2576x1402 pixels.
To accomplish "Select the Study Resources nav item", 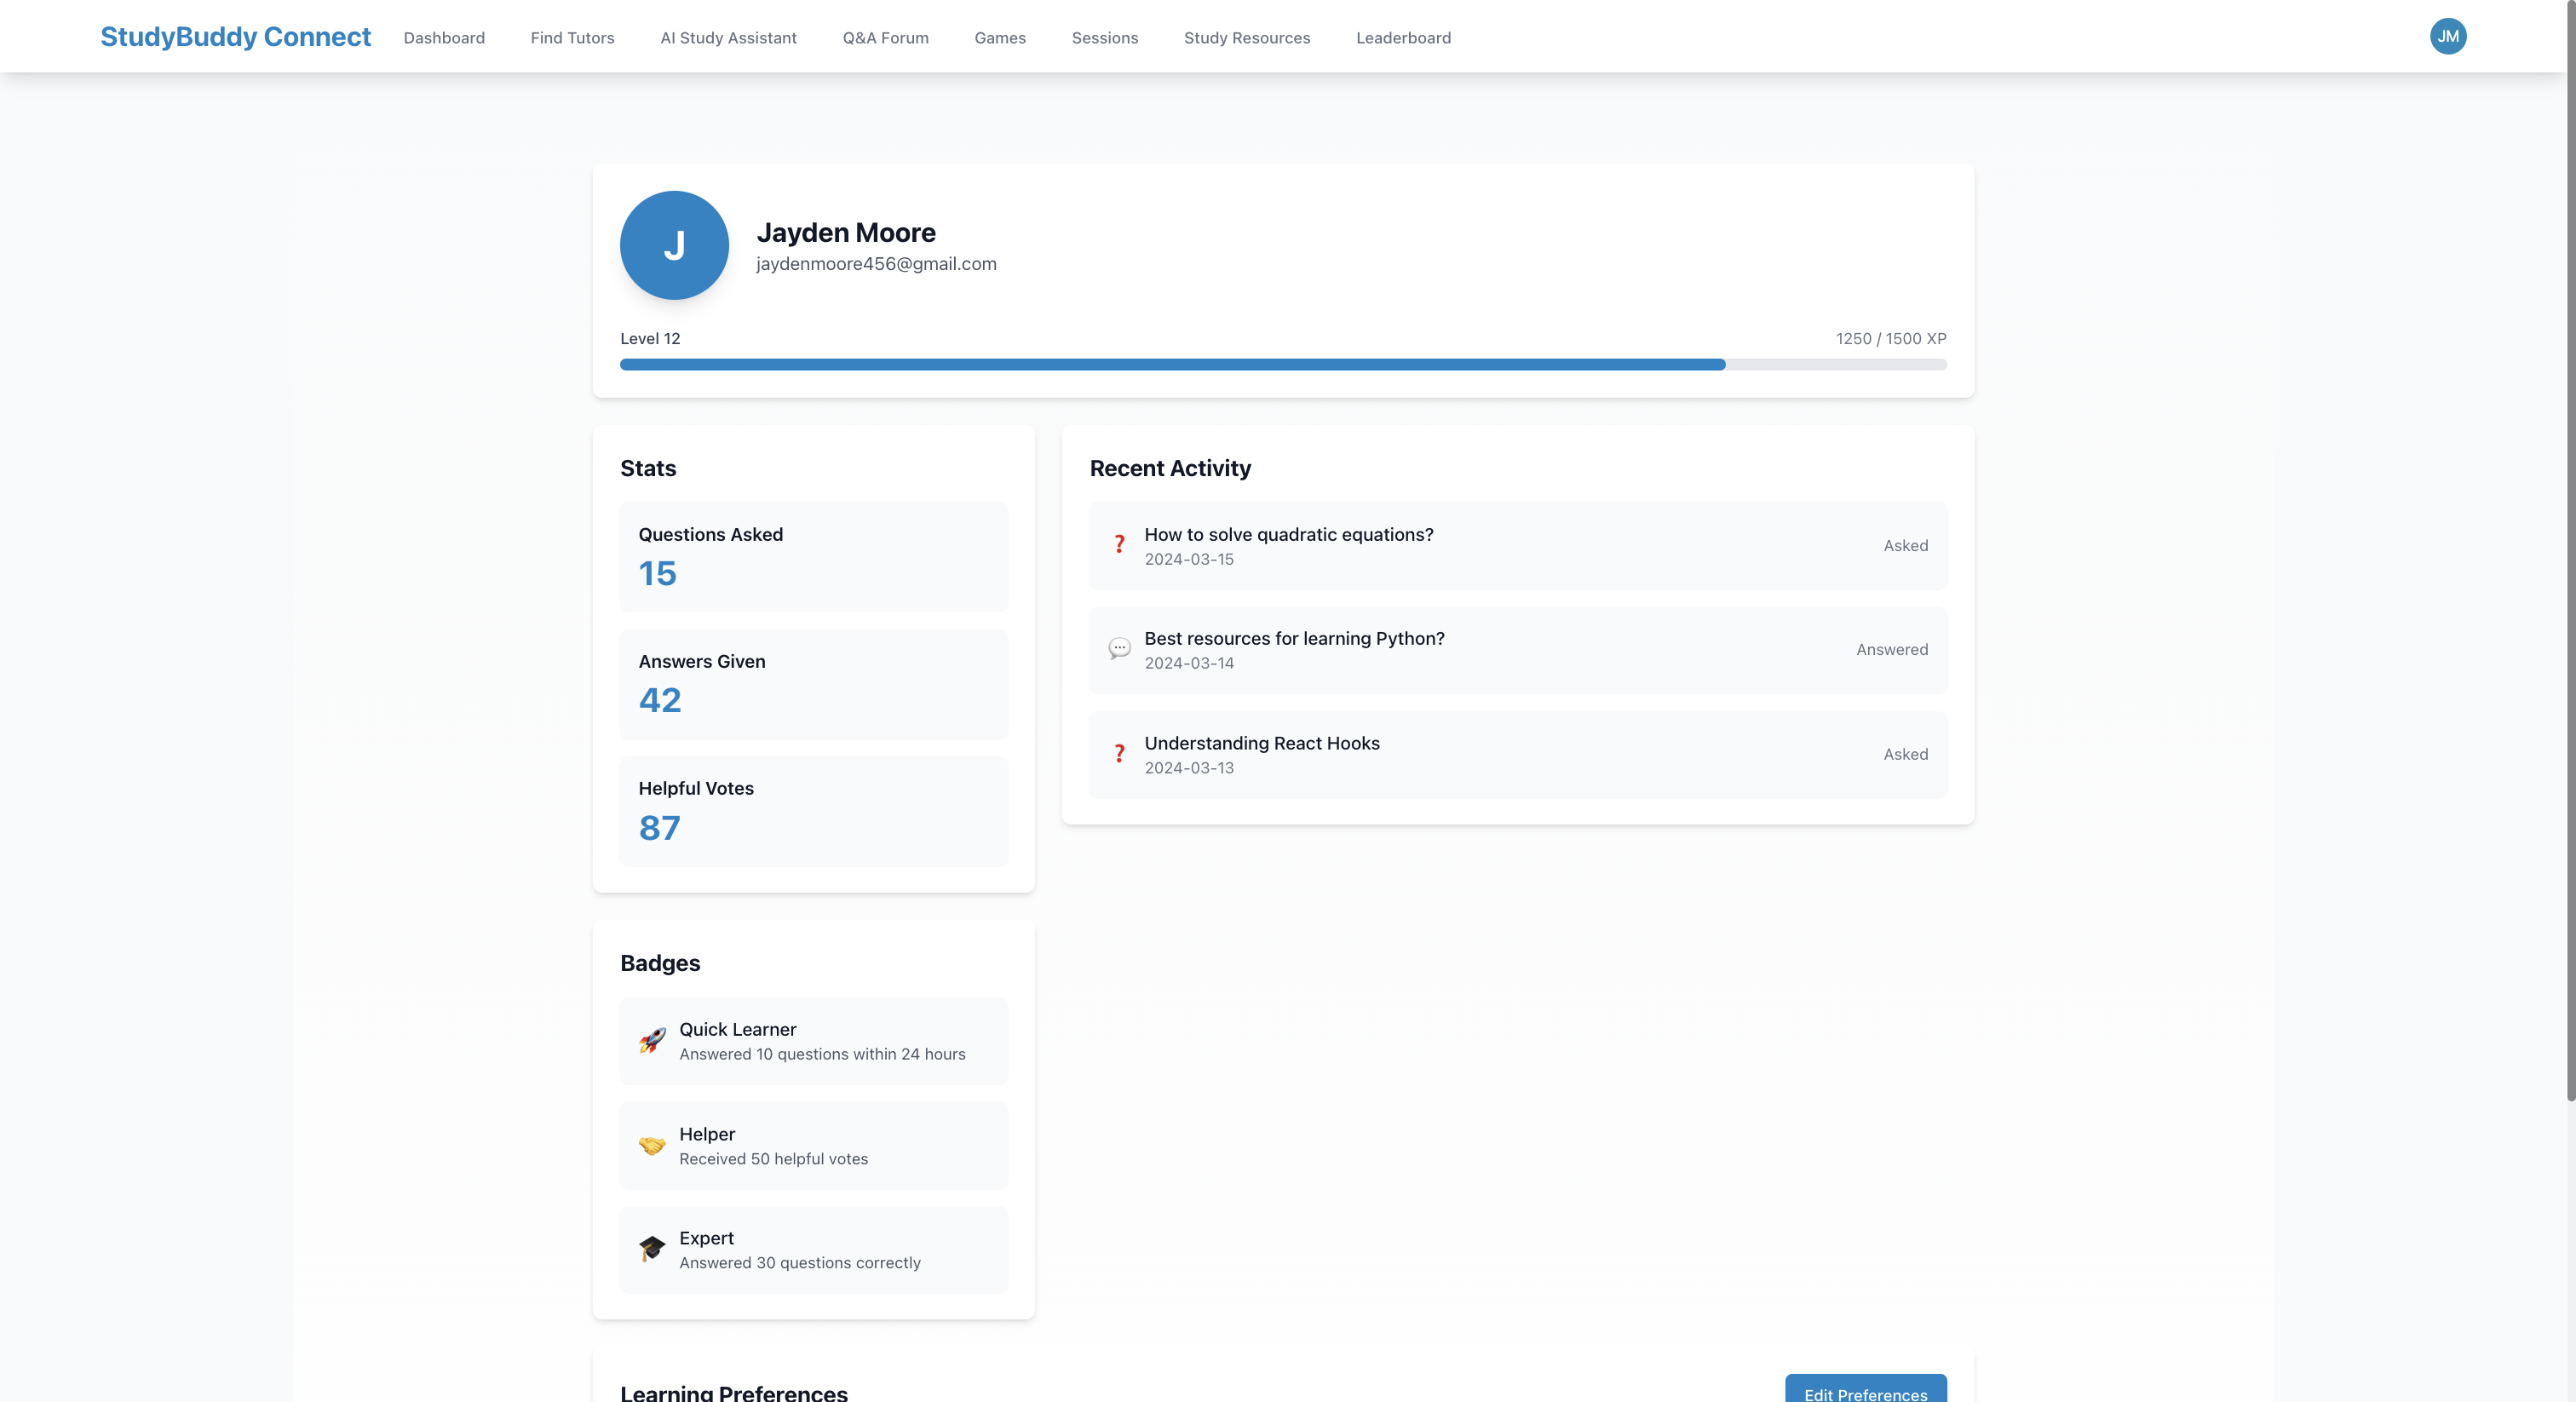I will [1246, 38].
